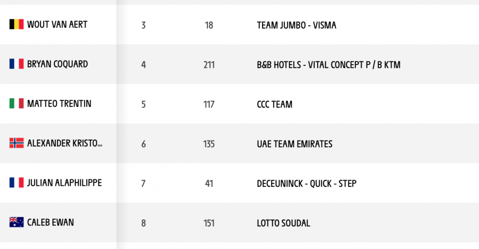Click rank 8 in Caleb Ewan row
The height and width of the screenshot is (249, 479).
pos(144,223)
